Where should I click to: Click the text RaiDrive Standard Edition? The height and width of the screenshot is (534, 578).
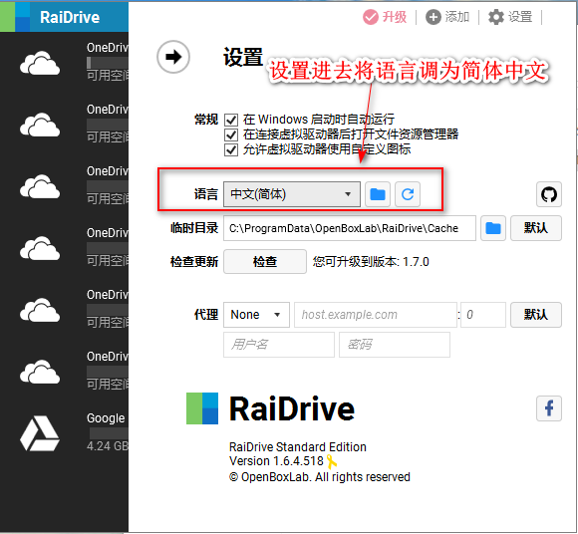click(298, 447)
